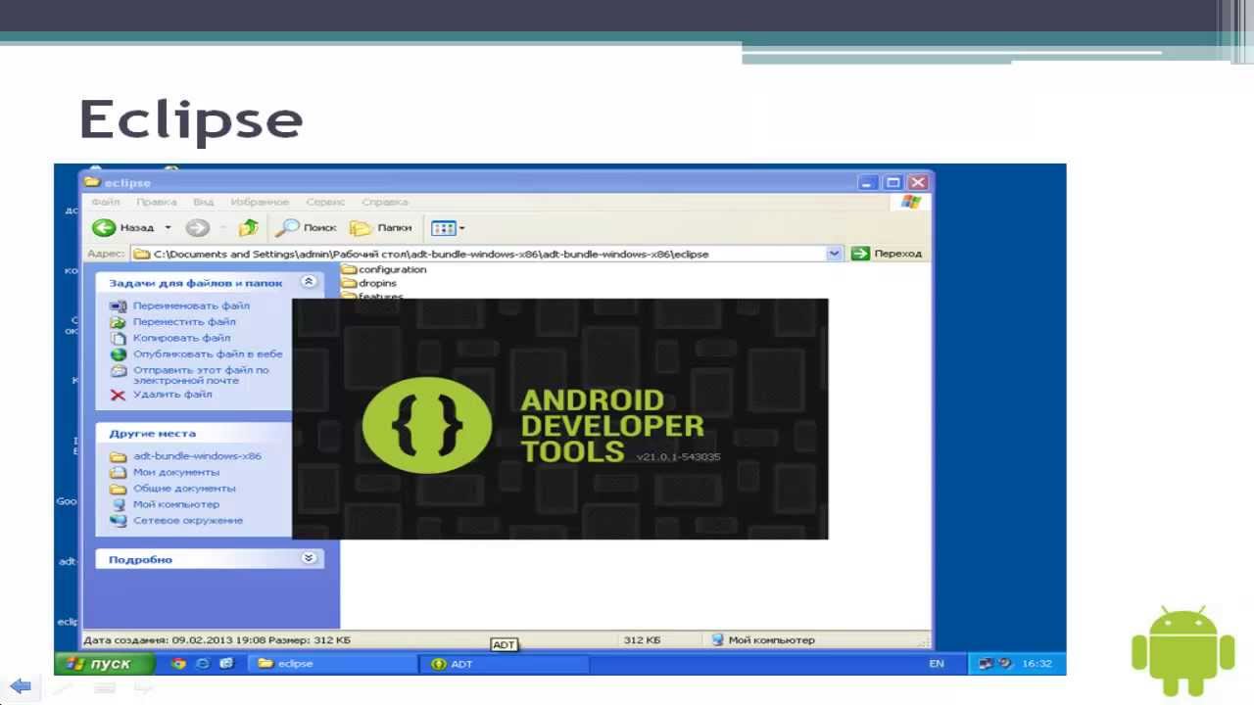This screenshot has width=1254, height=705.
Task: Close the eclipse Explorer window
Action: click(918, 182)
